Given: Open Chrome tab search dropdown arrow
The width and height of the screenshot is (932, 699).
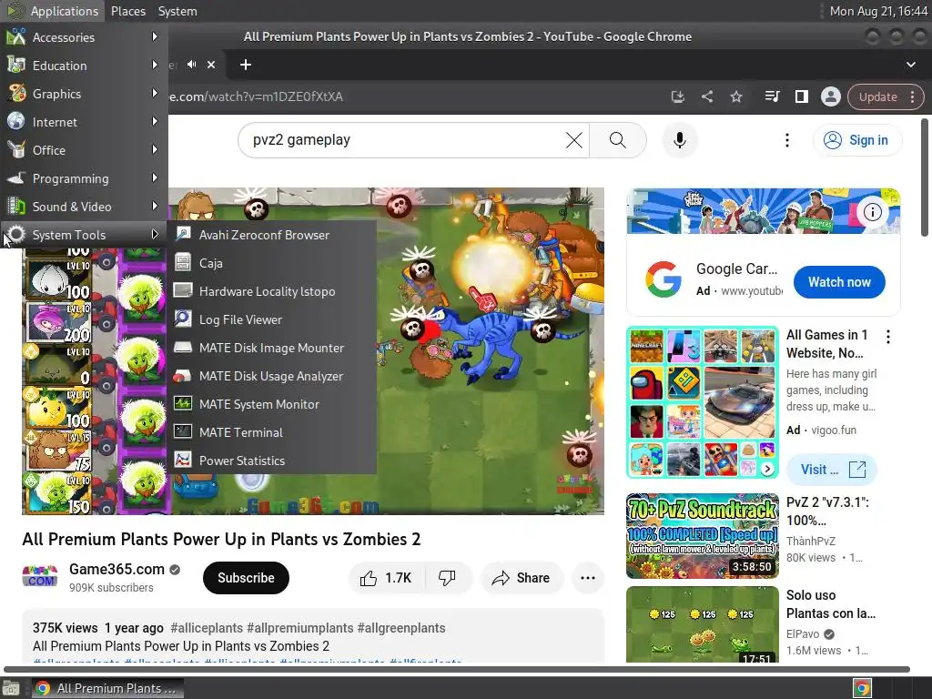Looking at the screenshot, I should 910,65.
